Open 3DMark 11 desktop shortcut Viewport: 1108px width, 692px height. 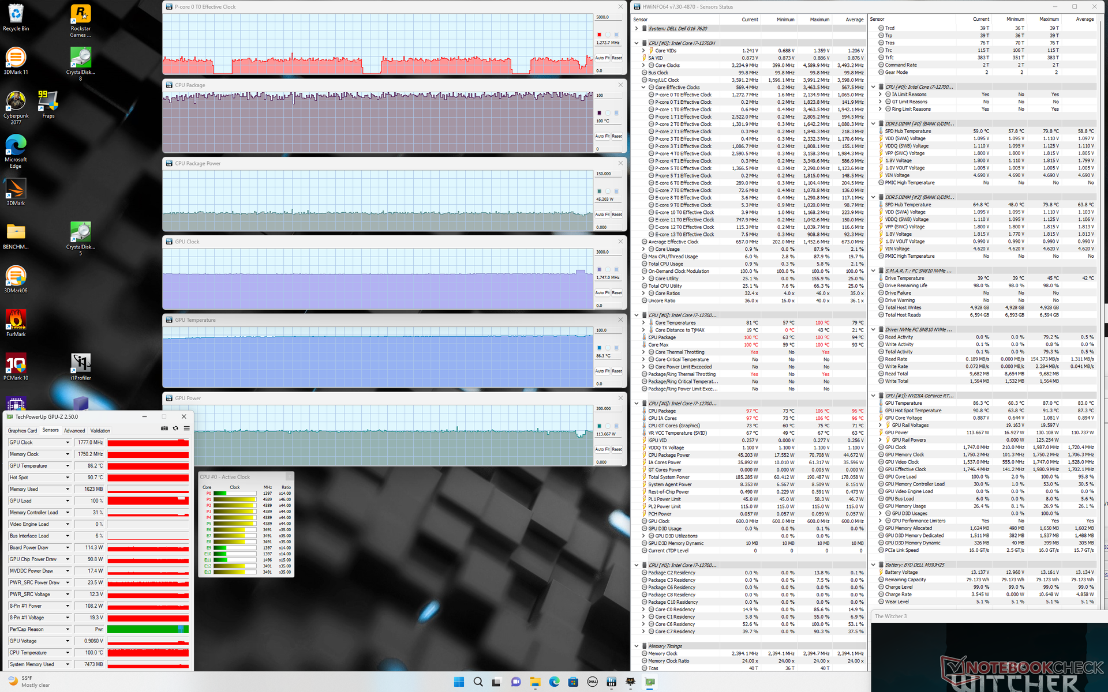(16, 61)
